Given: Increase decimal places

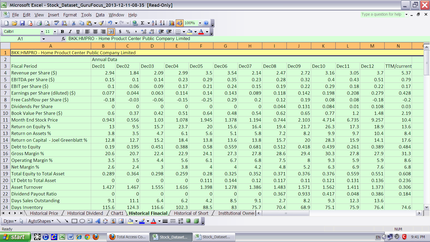Looking at the screenshot, I should (144, 32).
